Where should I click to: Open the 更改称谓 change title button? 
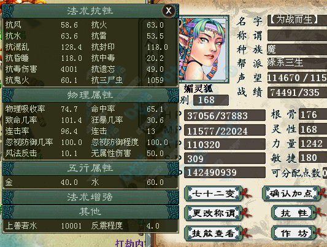[x=214, y=213]
